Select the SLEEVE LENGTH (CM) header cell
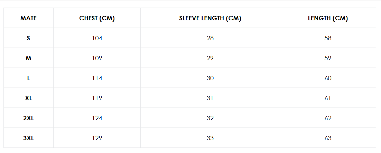Viewport: 381px width, 153px height. (210, 18)
